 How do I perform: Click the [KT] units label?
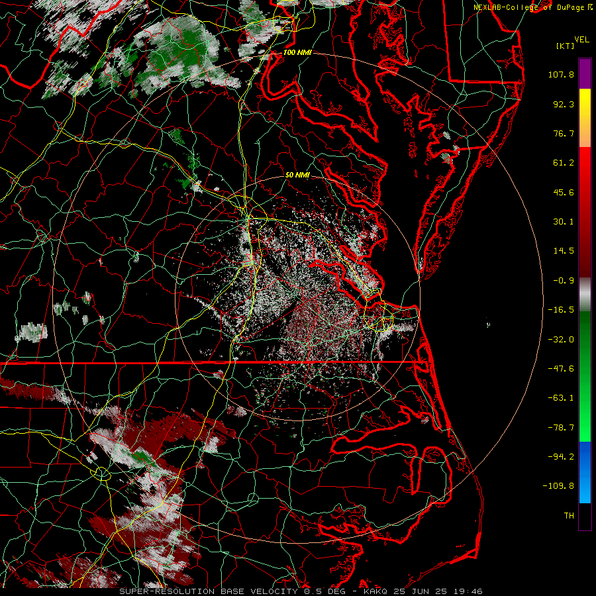pyautogui.click(x=566, y=46)
